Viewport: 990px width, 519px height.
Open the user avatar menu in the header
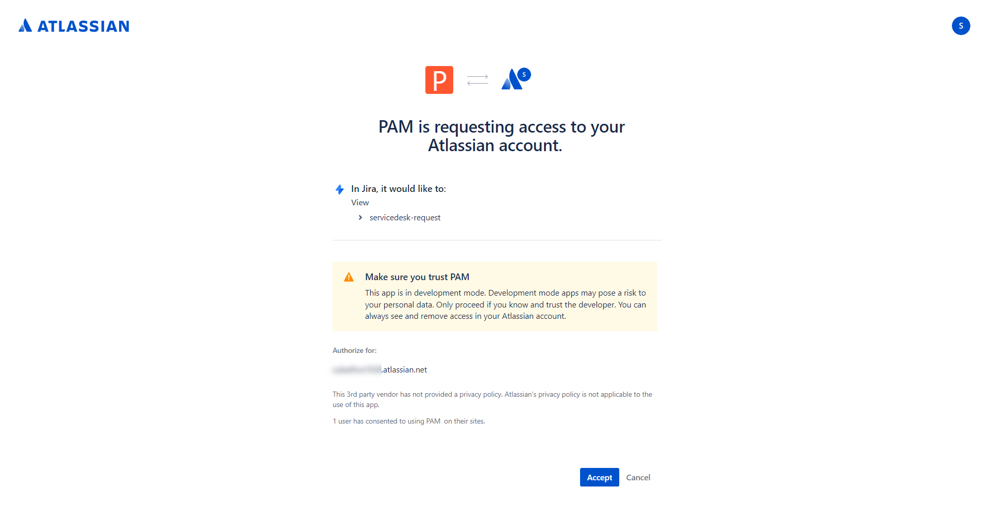tap(961, 26)
